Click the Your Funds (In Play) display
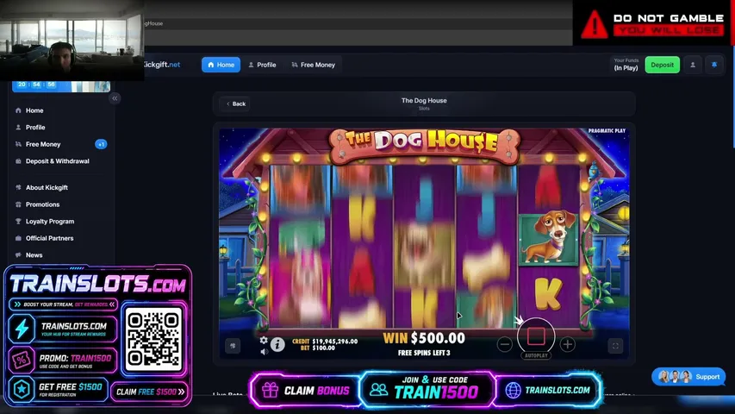735x414 pixels. click(x=626, y=65)
